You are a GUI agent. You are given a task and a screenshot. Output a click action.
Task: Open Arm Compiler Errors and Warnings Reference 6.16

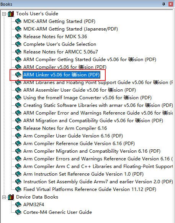tap(98, 159)
